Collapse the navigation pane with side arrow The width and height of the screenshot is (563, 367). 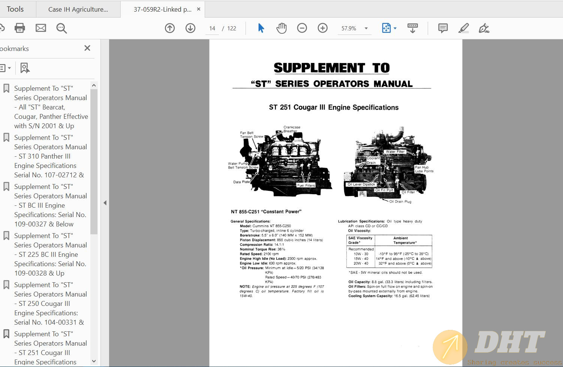pyautogui.click(x=105, y=203)
